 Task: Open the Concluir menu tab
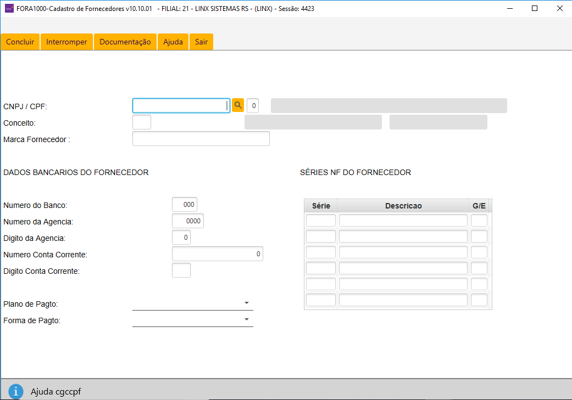coord(20,42)
